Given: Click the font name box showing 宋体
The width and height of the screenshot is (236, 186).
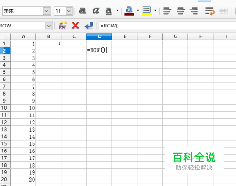Looking at the screenshot, I should pyautogui.click(x=23, y=11).
